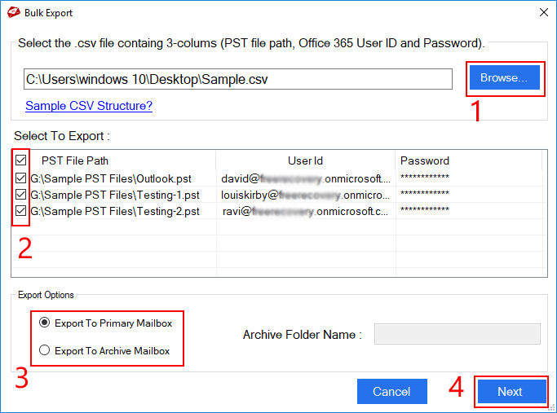Click the PST File Path column header
Screen dimensions: 557x413
click(x=75, y=160)
